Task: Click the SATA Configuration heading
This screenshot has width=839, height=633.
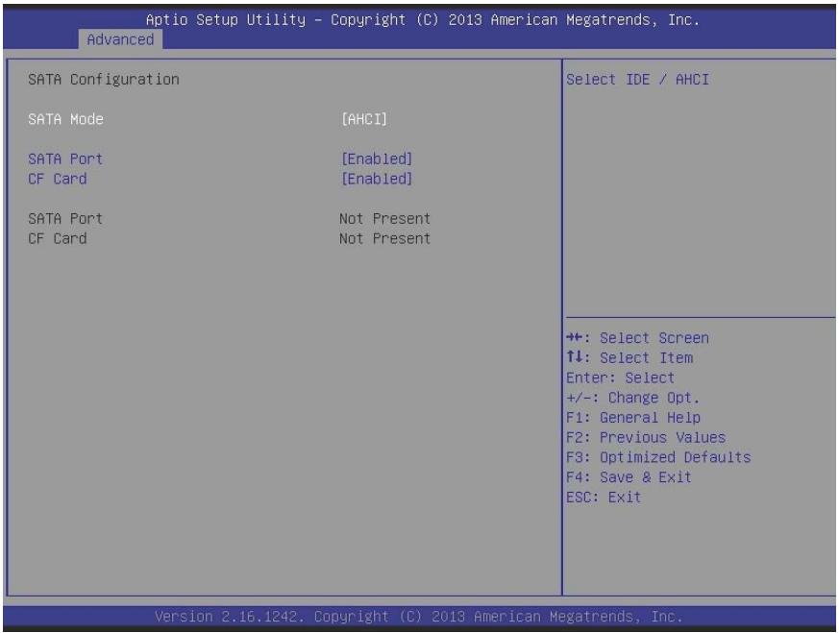Action: pyautogui.click(x=104, y=79)
